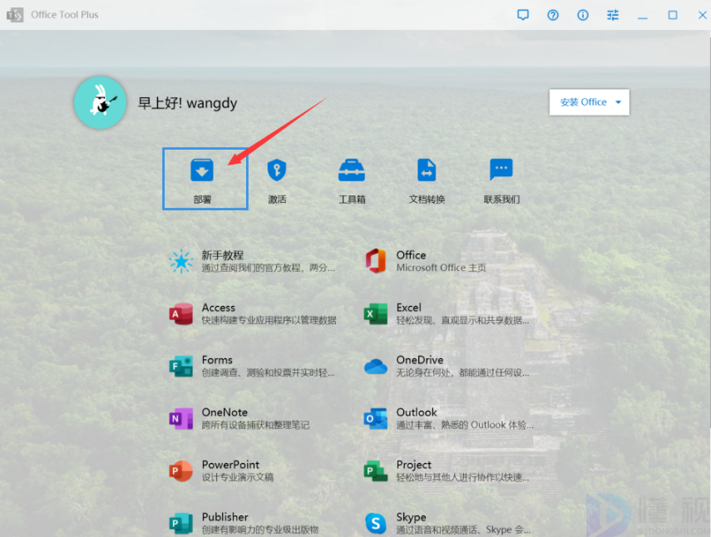Click the 创建有影响力的专业级出版物 description
This screenshot has height=537, width=711.
pyautogui.click(x=259, y=530)
